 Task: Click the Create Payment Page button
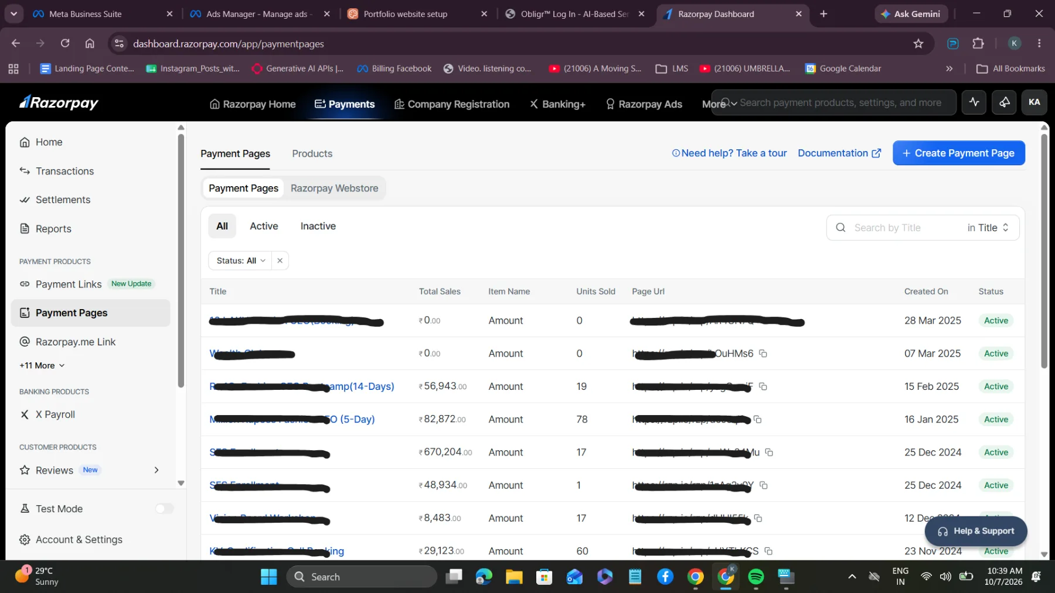click(958, 153)
